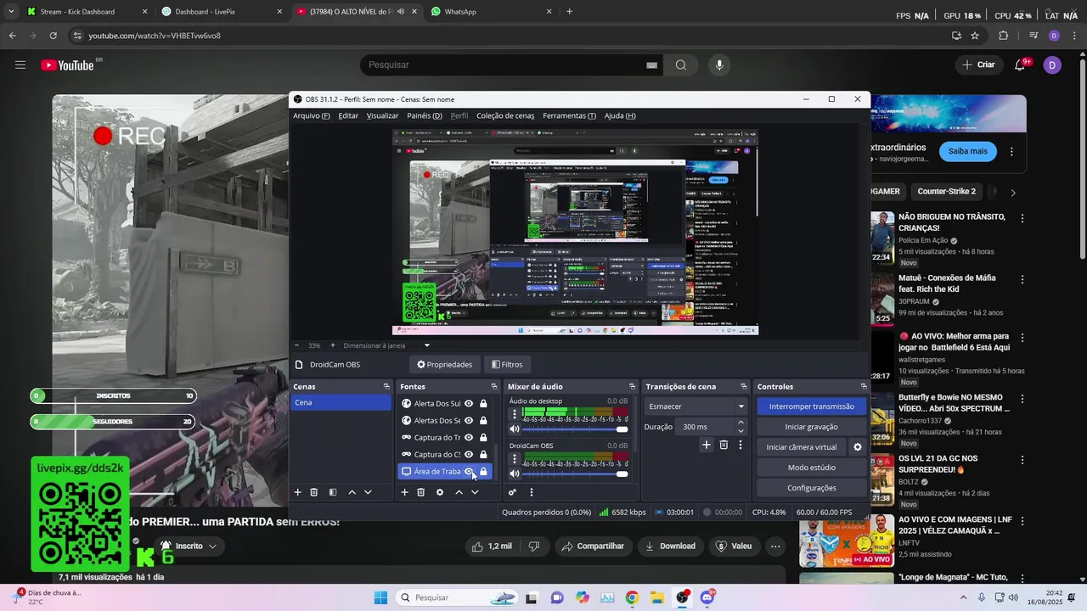Open Matuê Conexões de Máfia thumbnail

click(882, 299)
